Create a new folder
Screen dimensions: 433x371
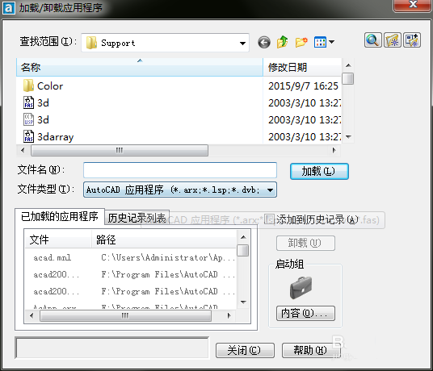pyautogui.click(x=301, y=42)
